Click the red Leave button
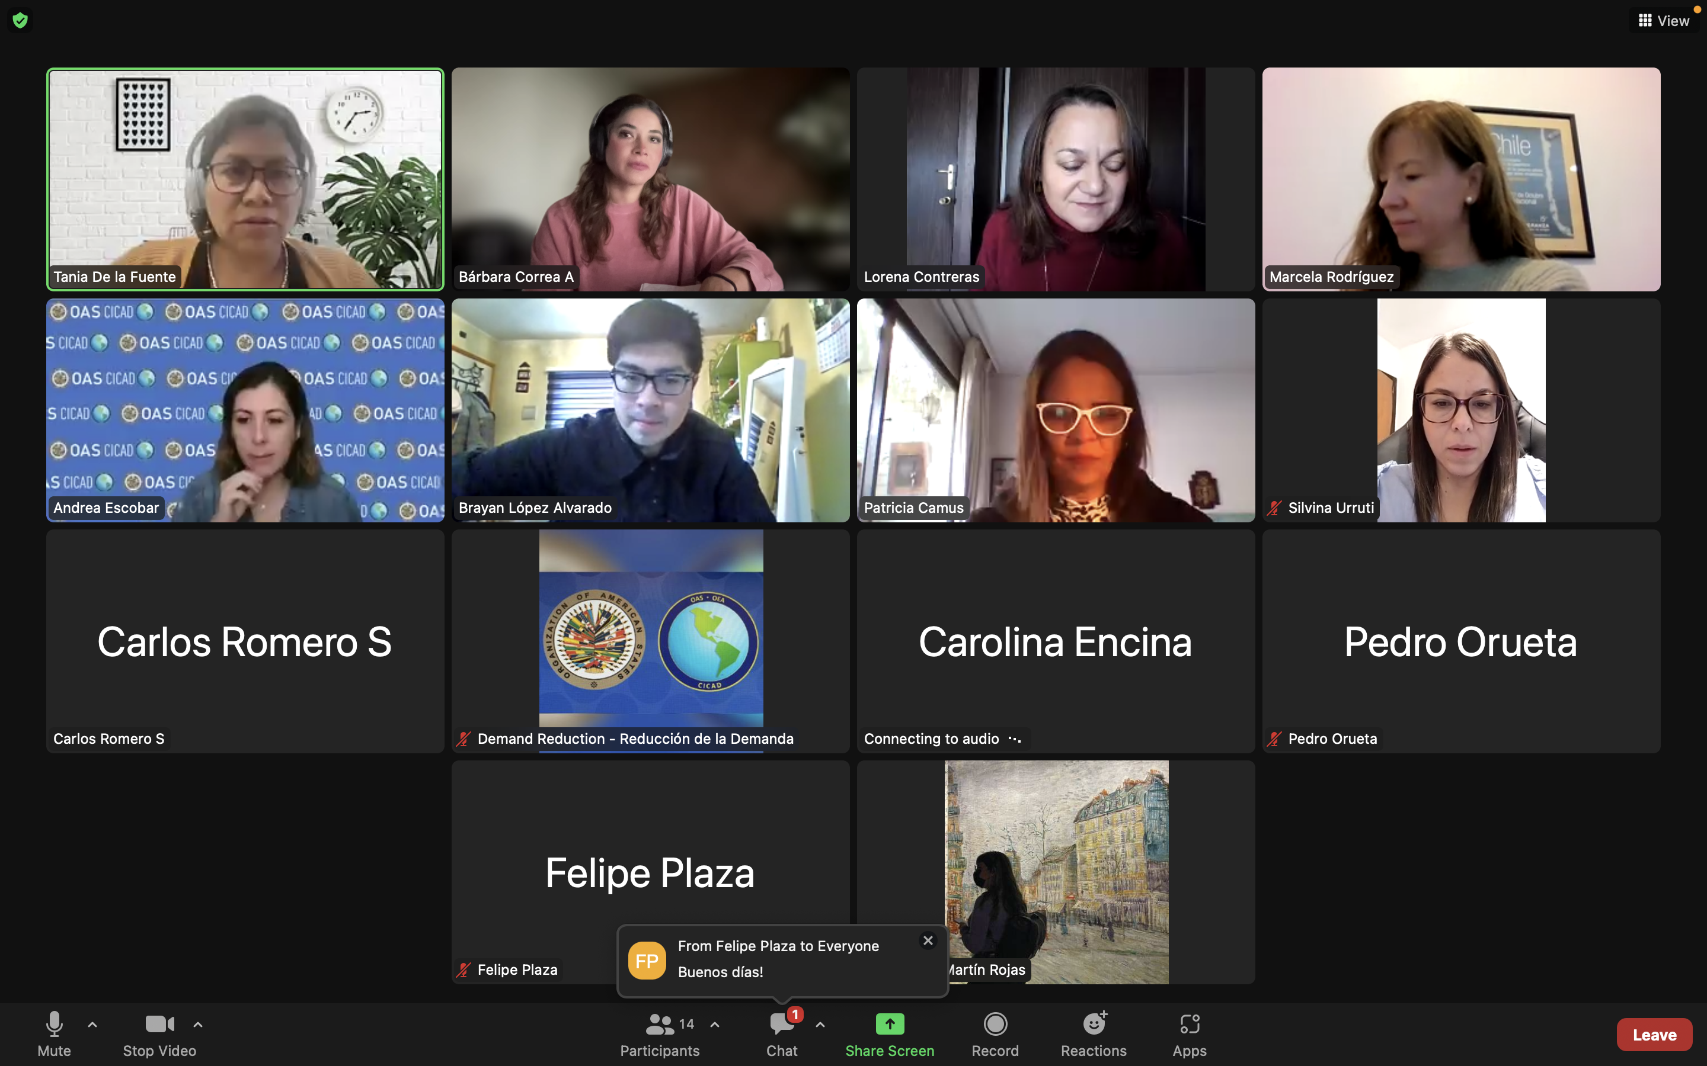Image resolution: width=1707 pixels, height=1066 pixels. click(x=1654, y=1034)
